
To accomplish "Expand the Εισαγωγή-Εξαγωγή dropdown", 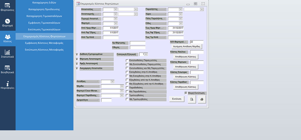I will tap(146, 54).
